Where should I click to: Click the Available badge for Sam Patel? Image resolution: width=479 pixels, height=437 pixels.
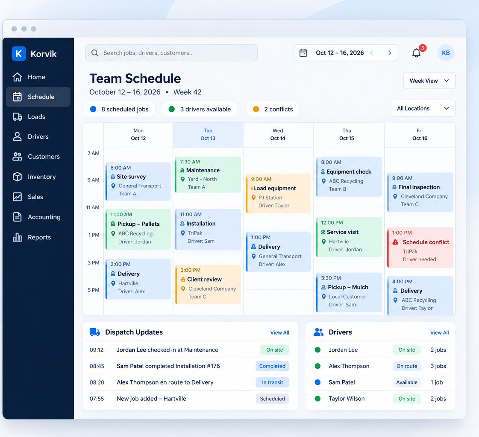coord(407,382)
